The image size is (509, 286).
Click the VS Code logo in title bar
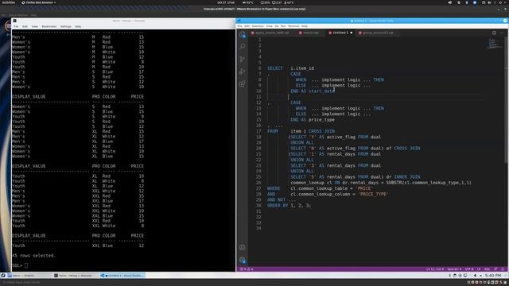[239, 21]
